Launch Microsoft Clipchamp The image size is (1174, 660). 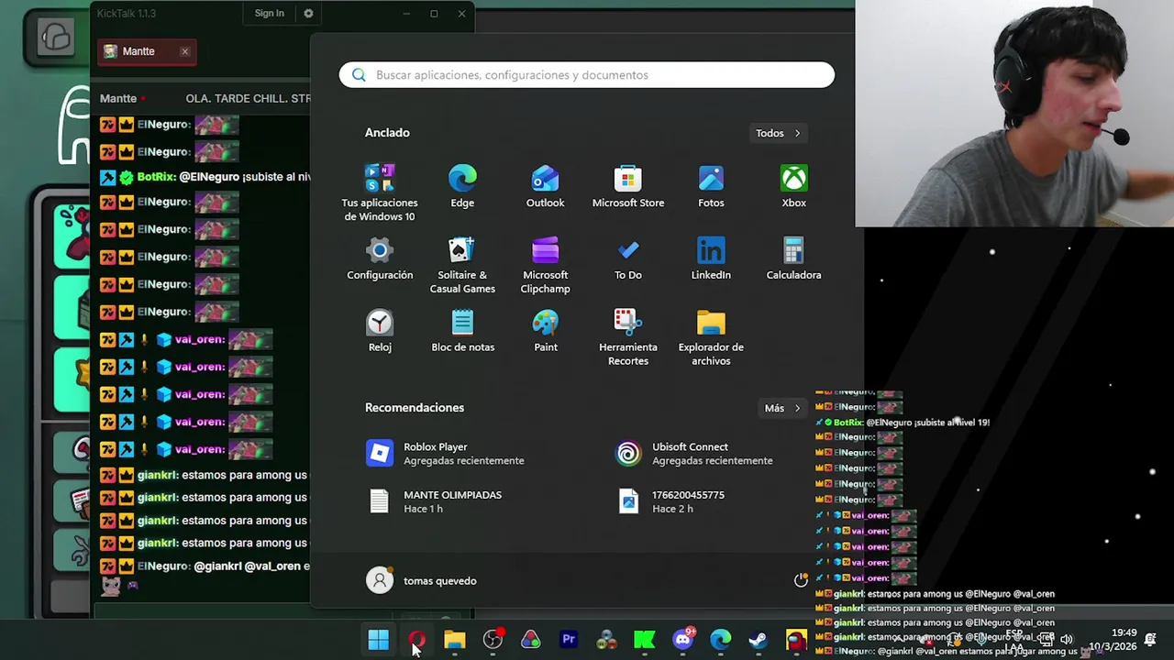point(546,265)
